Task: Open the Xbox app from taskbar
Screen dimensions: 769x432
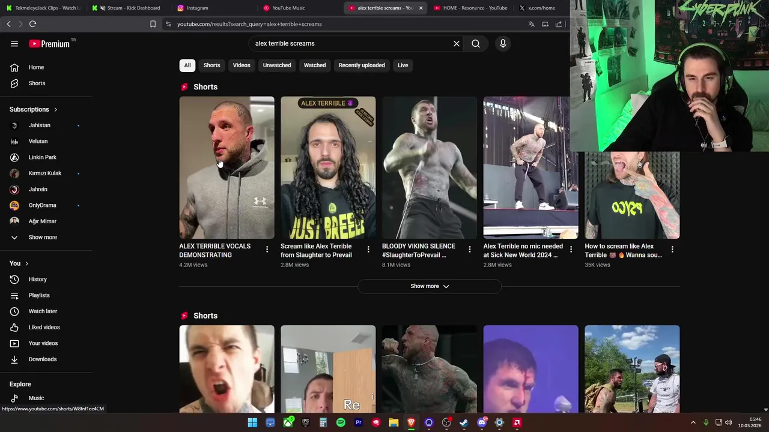Action: tap(288, 422)
